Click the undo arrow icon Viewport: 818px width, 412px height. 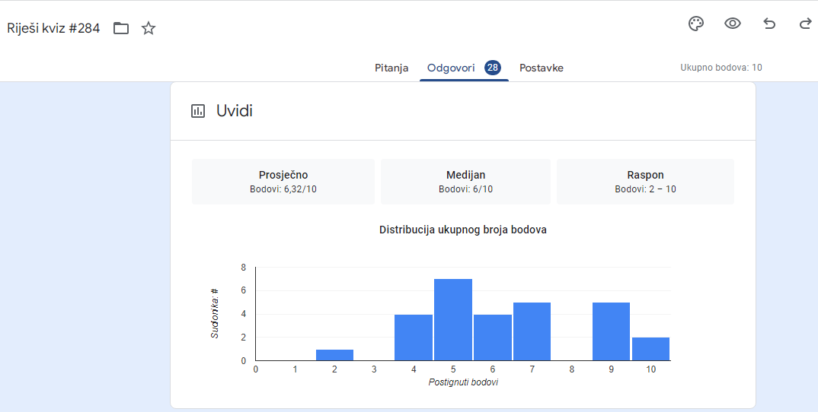tap(769, 24)
